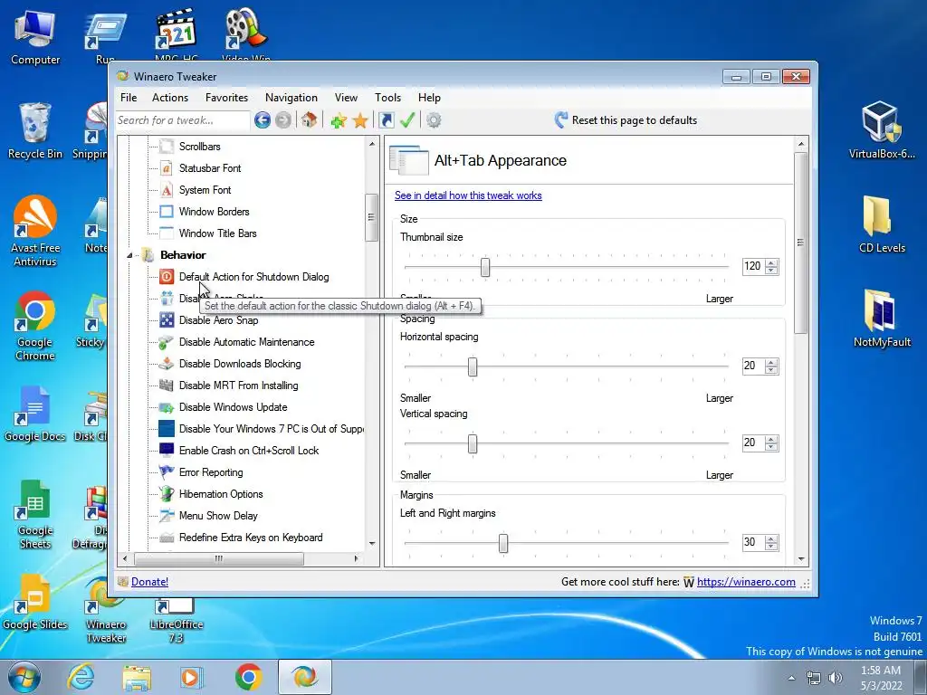Open 'See in detail how this tweak works' link

(x=468, y=195)
